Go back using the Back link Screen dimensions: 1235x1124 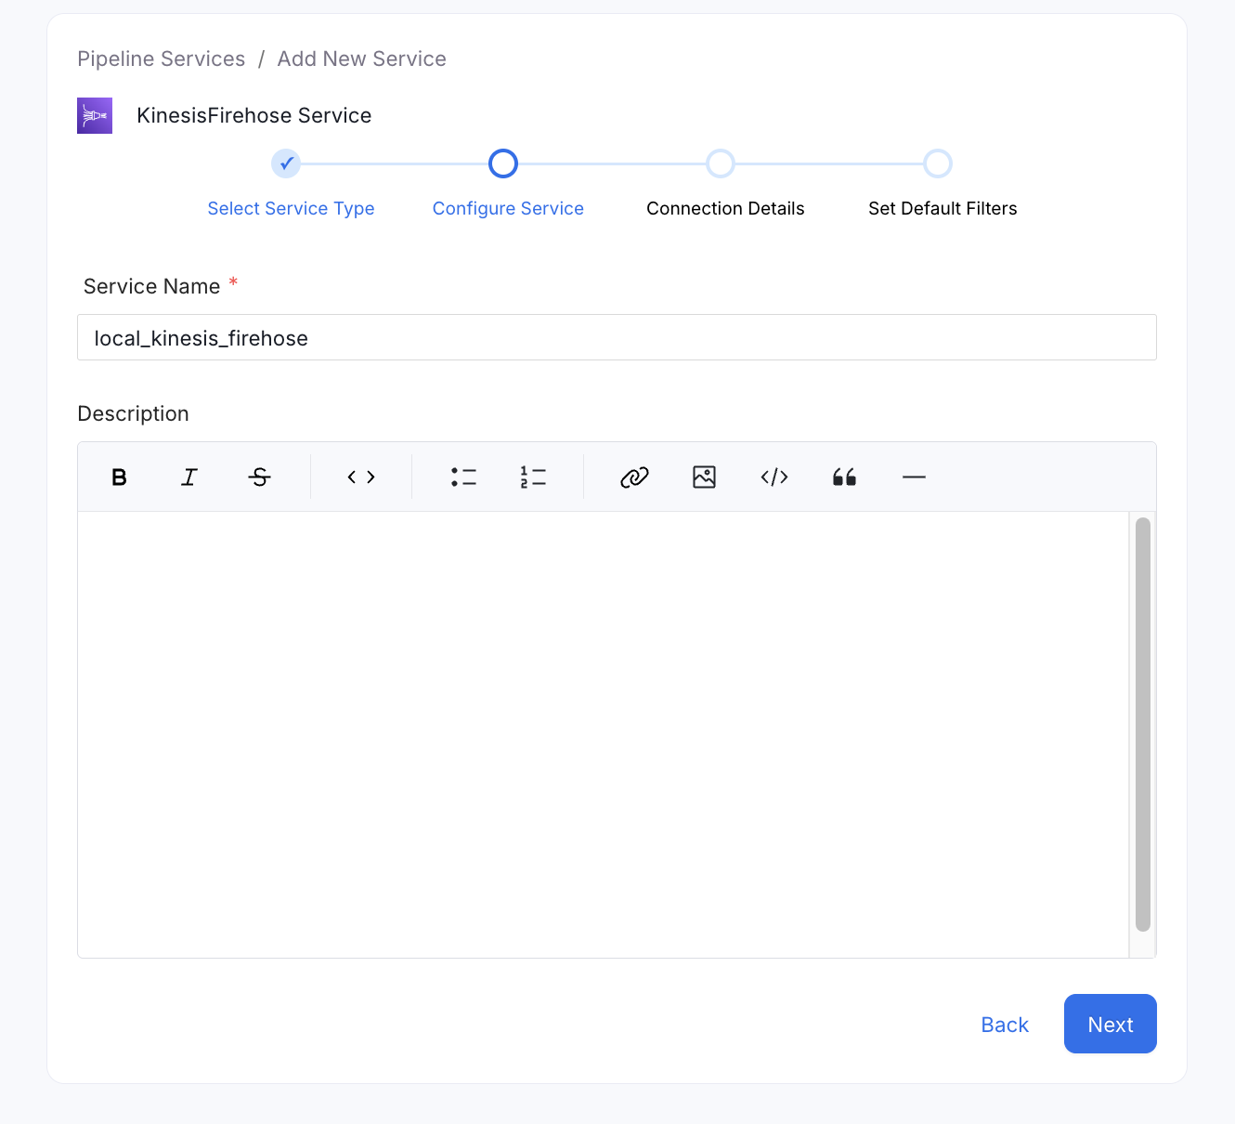1004,1024
